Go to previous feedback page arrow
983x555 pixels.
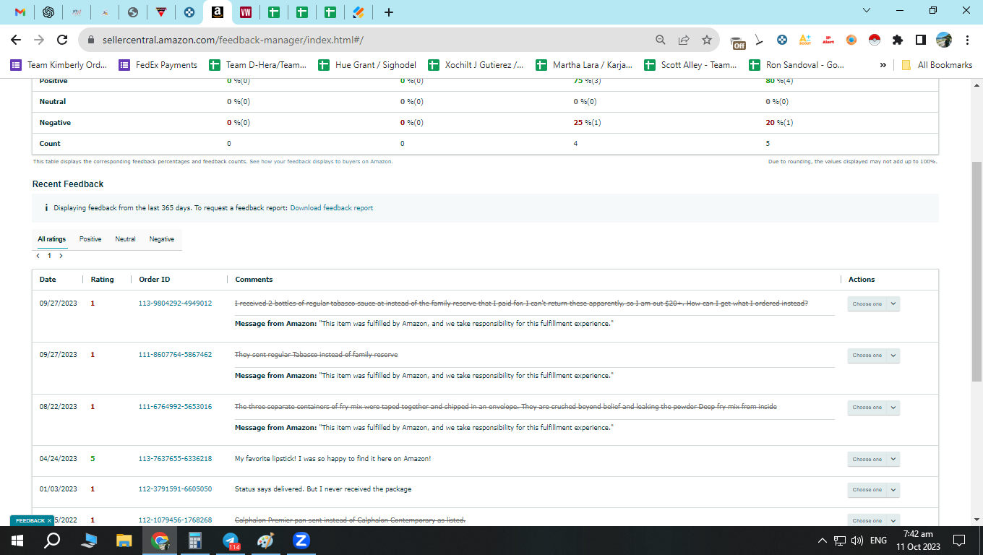[x=38, y=256]
